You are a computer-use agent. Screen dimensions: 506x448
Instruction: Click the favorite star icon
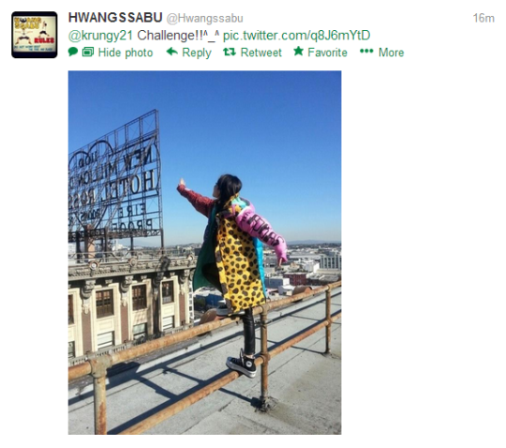click(299, 51)
